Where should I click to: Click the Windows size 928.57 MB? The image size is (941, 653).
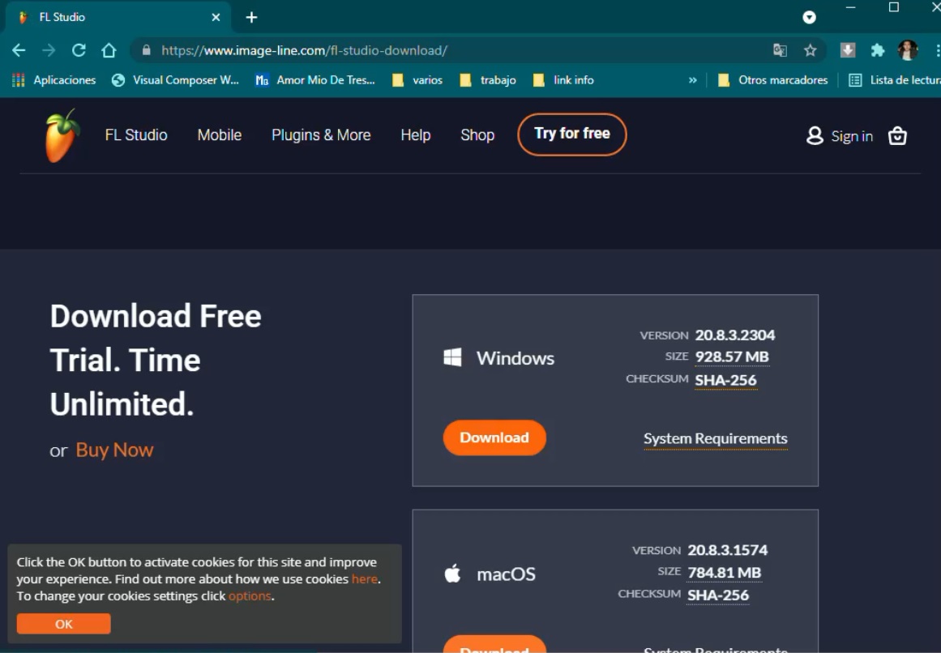tap(732, 356)
